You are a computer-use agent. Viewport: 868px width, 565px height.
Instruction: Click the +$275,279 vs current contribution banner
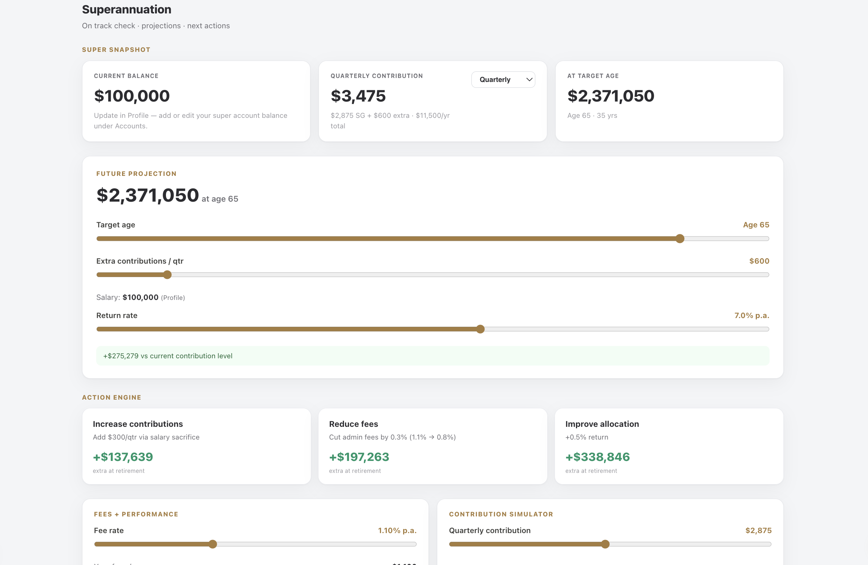point(433,356)
